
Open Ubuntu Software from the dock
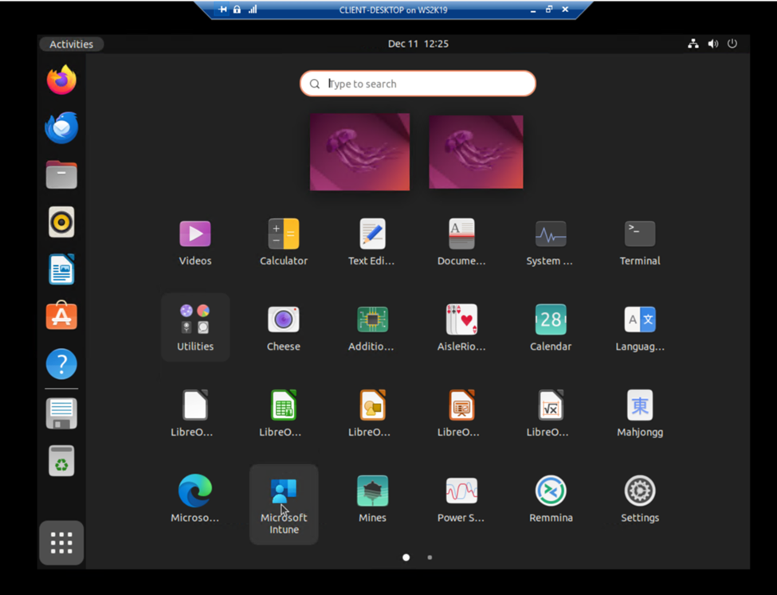tap(61, 315)
